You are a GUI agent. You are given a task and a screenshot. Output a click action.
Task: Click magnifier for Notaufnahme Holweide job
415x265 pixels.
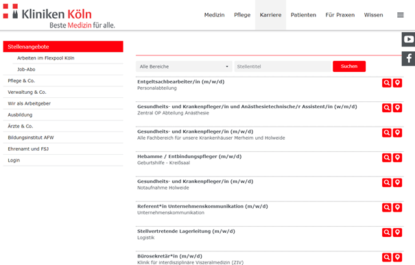coord(387,183)
